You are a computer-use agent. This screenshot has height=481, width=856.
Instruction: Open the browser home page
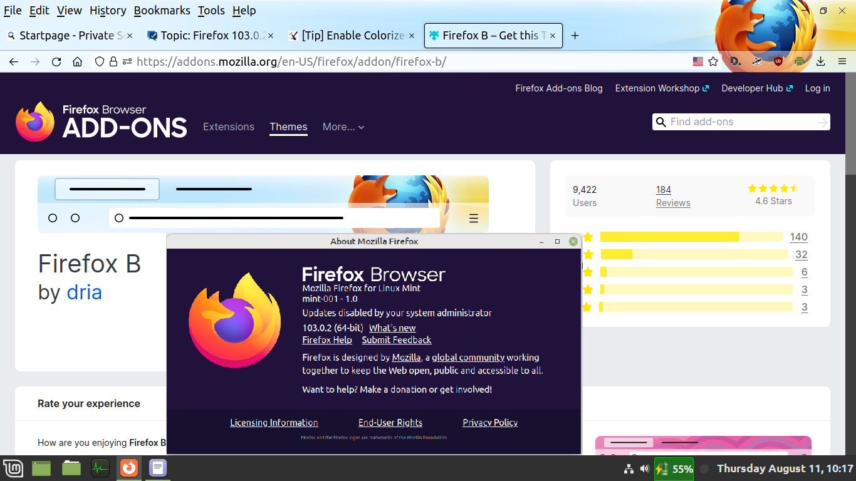click(x=78, y=61)
